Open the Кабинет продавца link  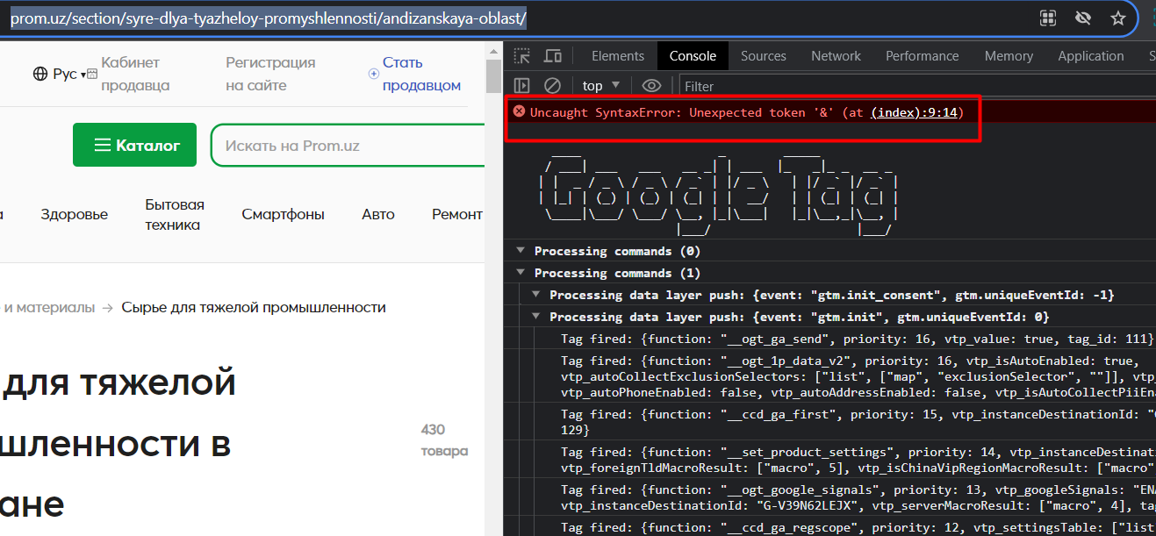135,74
